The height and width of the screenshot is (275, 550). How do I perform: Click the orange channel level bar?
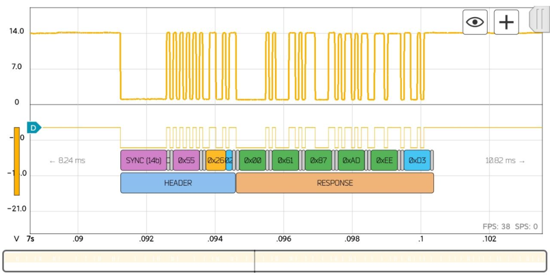pos(17,161)
